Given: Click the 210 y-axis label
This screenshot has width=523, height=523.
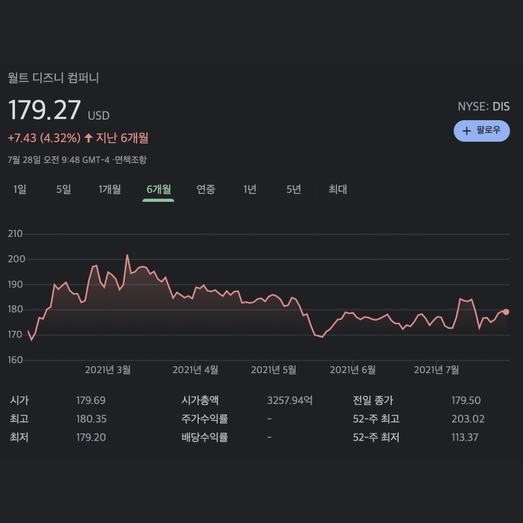Looking at the screenshot, I should [15, 233].
